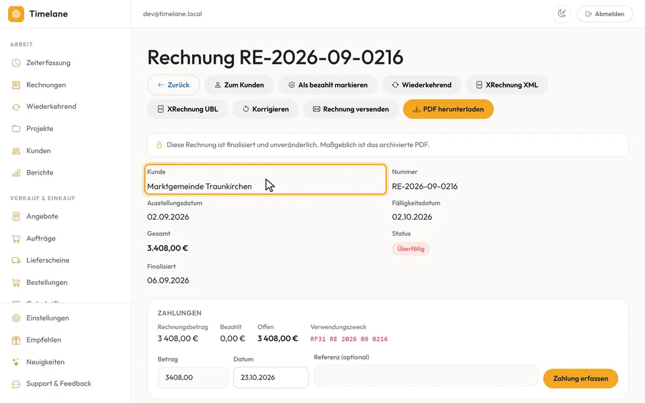Click the Überfällig status badge

coord(411,249)
